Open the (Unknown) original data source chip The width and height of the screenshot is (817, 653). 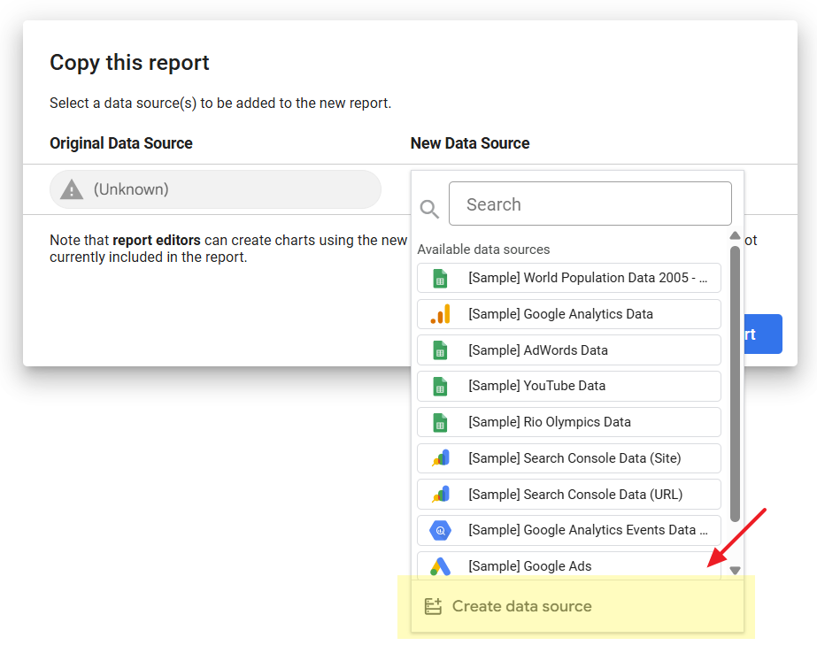215,189
